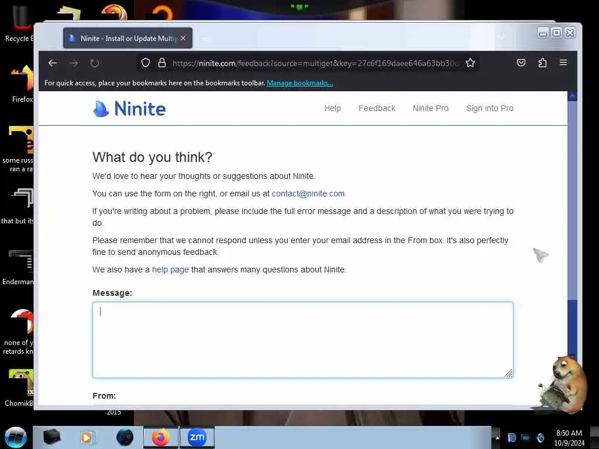
Task: Maximize the Firefox window
Action: pyautogui.click(x=557, y=33)
